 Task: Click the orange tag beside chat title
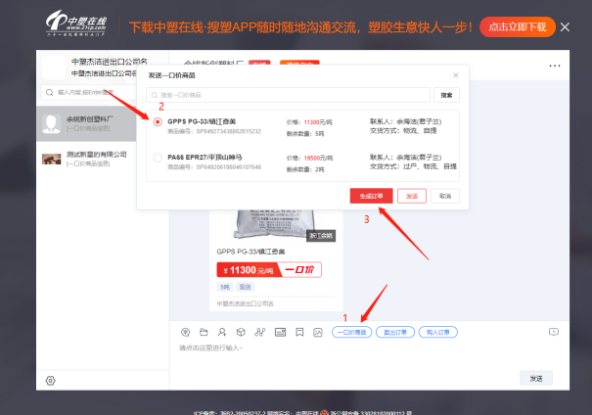pos(299,63)
